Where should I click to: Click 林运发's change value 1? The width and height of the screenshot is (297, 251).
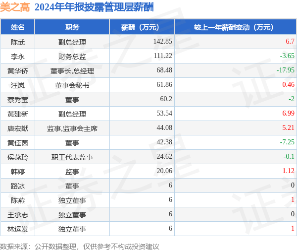293,228
